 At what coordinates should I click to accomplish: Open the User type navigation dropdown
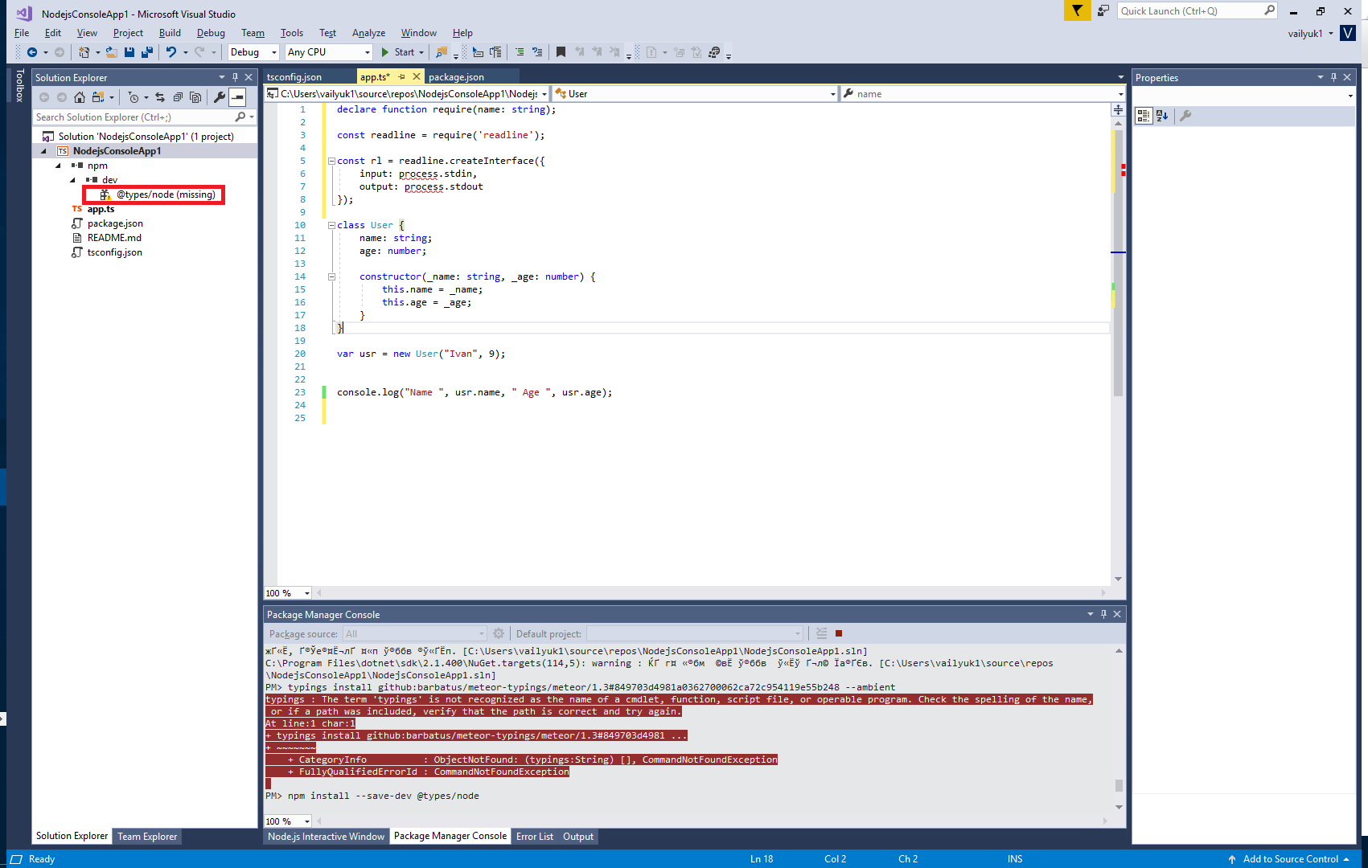696,94
